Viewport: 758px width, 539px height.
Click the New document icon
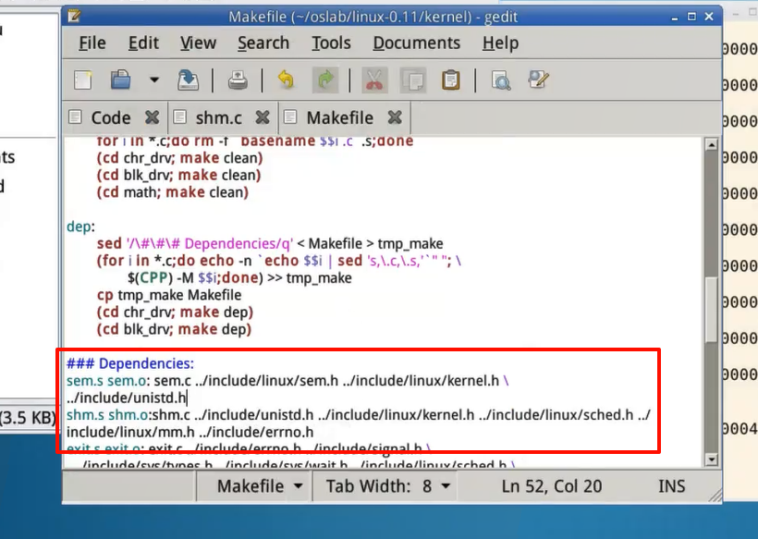83,80
